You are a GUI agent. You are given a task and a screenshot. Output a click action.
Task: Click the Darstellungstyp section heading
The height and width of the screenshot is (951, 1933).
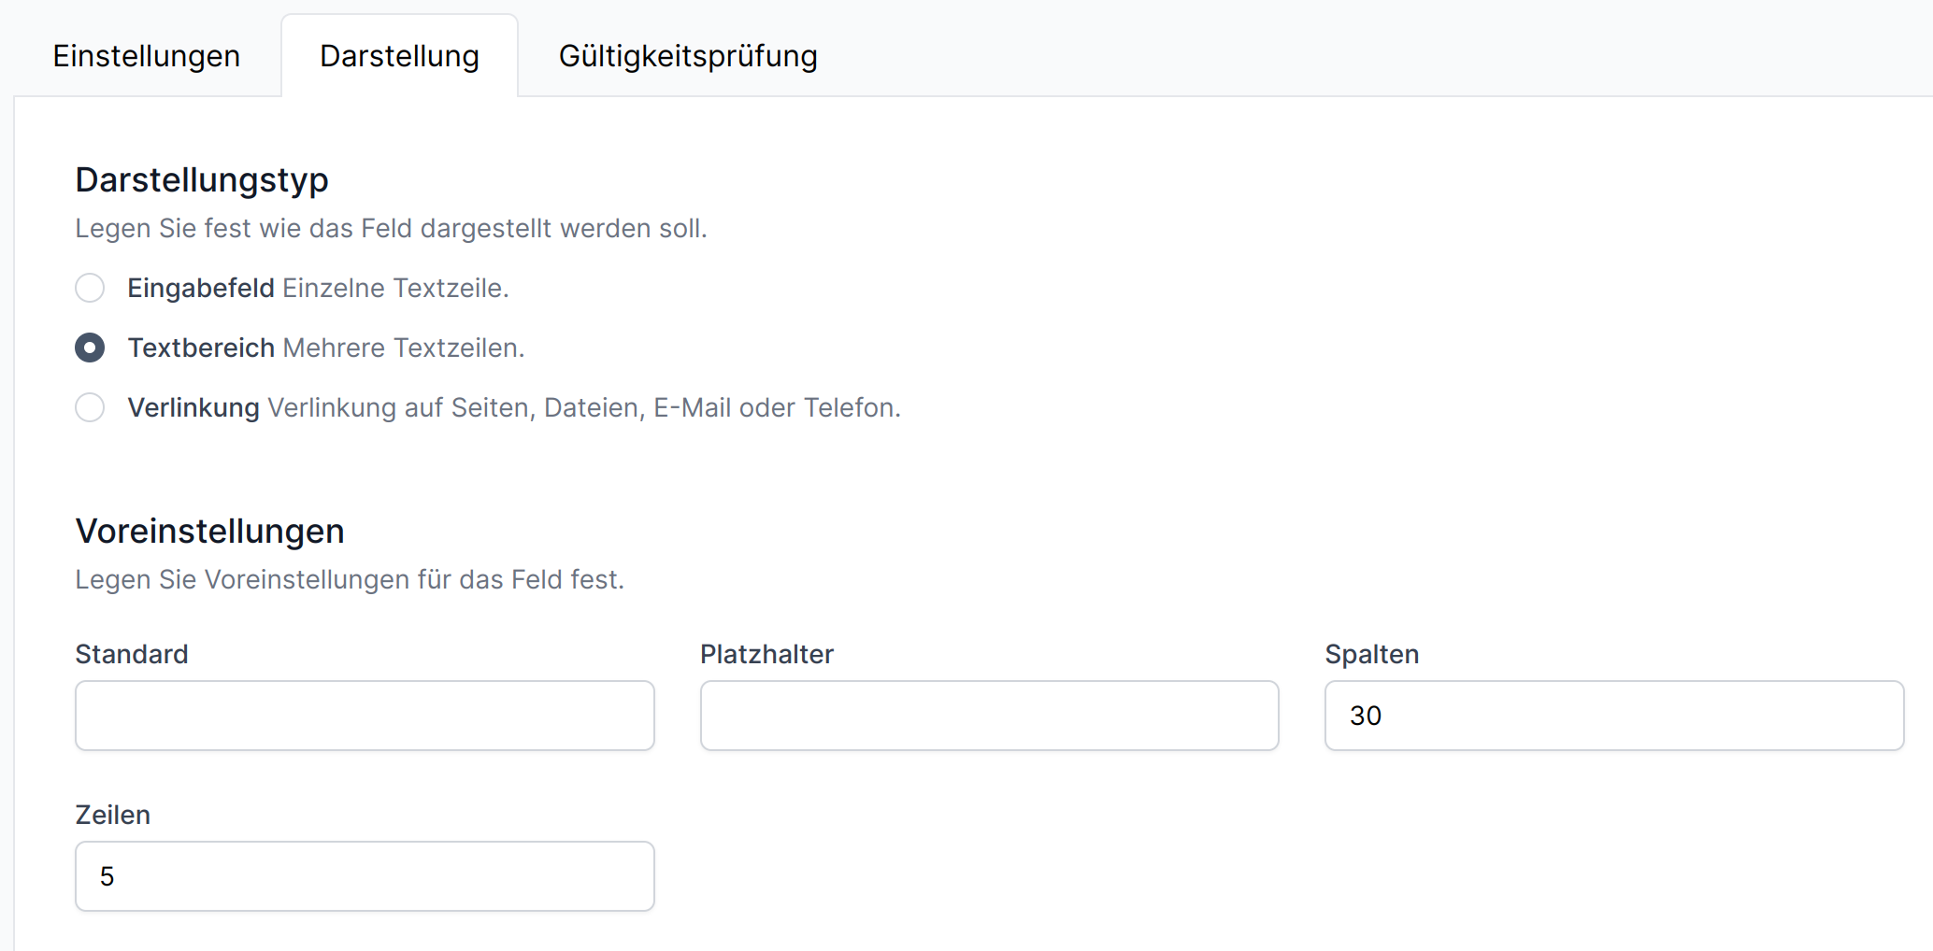tap(202, 179)
